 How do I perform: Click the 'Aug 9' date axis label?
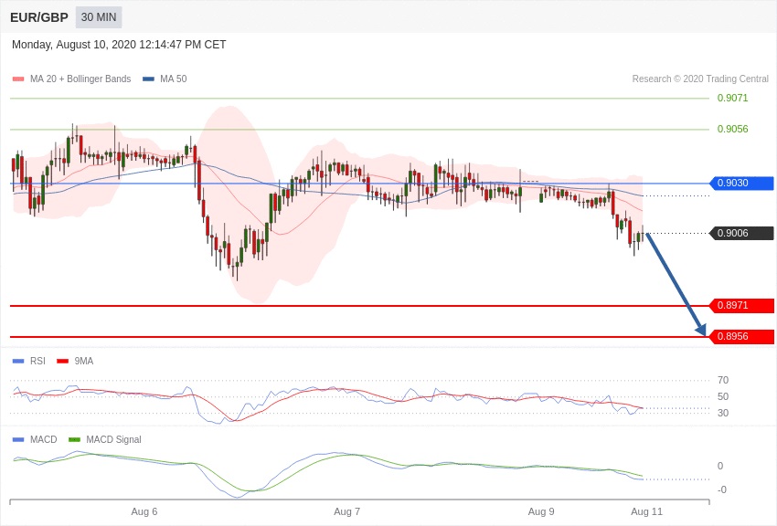pos(541,511)
